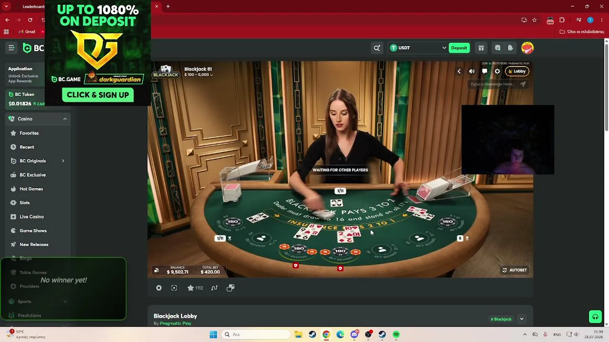Click the green Deposit button
The width and height of the screenshot is (609, 342).
pos(459,48)
